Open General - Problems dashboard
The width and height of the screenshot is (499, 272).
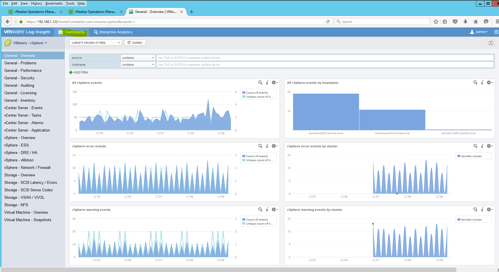(x=33, y=63)
